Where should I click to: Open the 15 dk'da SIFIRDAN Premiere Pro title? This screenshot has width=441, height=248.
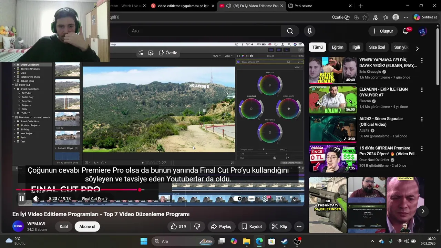(x=388, y=151)
